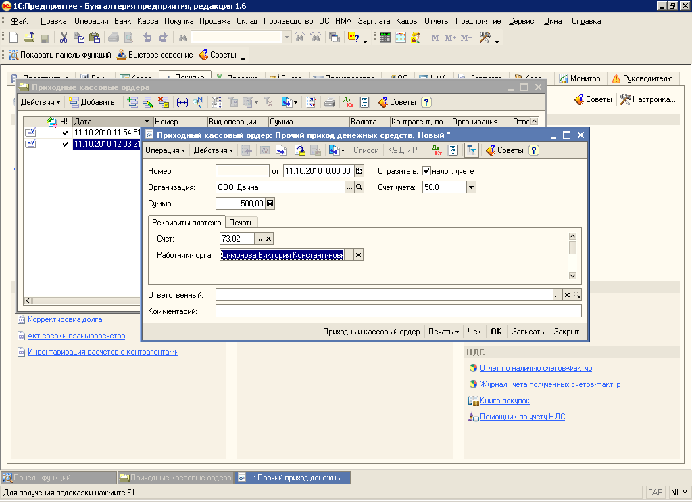Click into the Номер input field

tap(243, 171)
